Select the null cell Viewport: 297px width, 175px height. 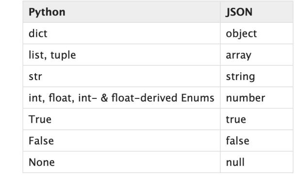[257, 162]
